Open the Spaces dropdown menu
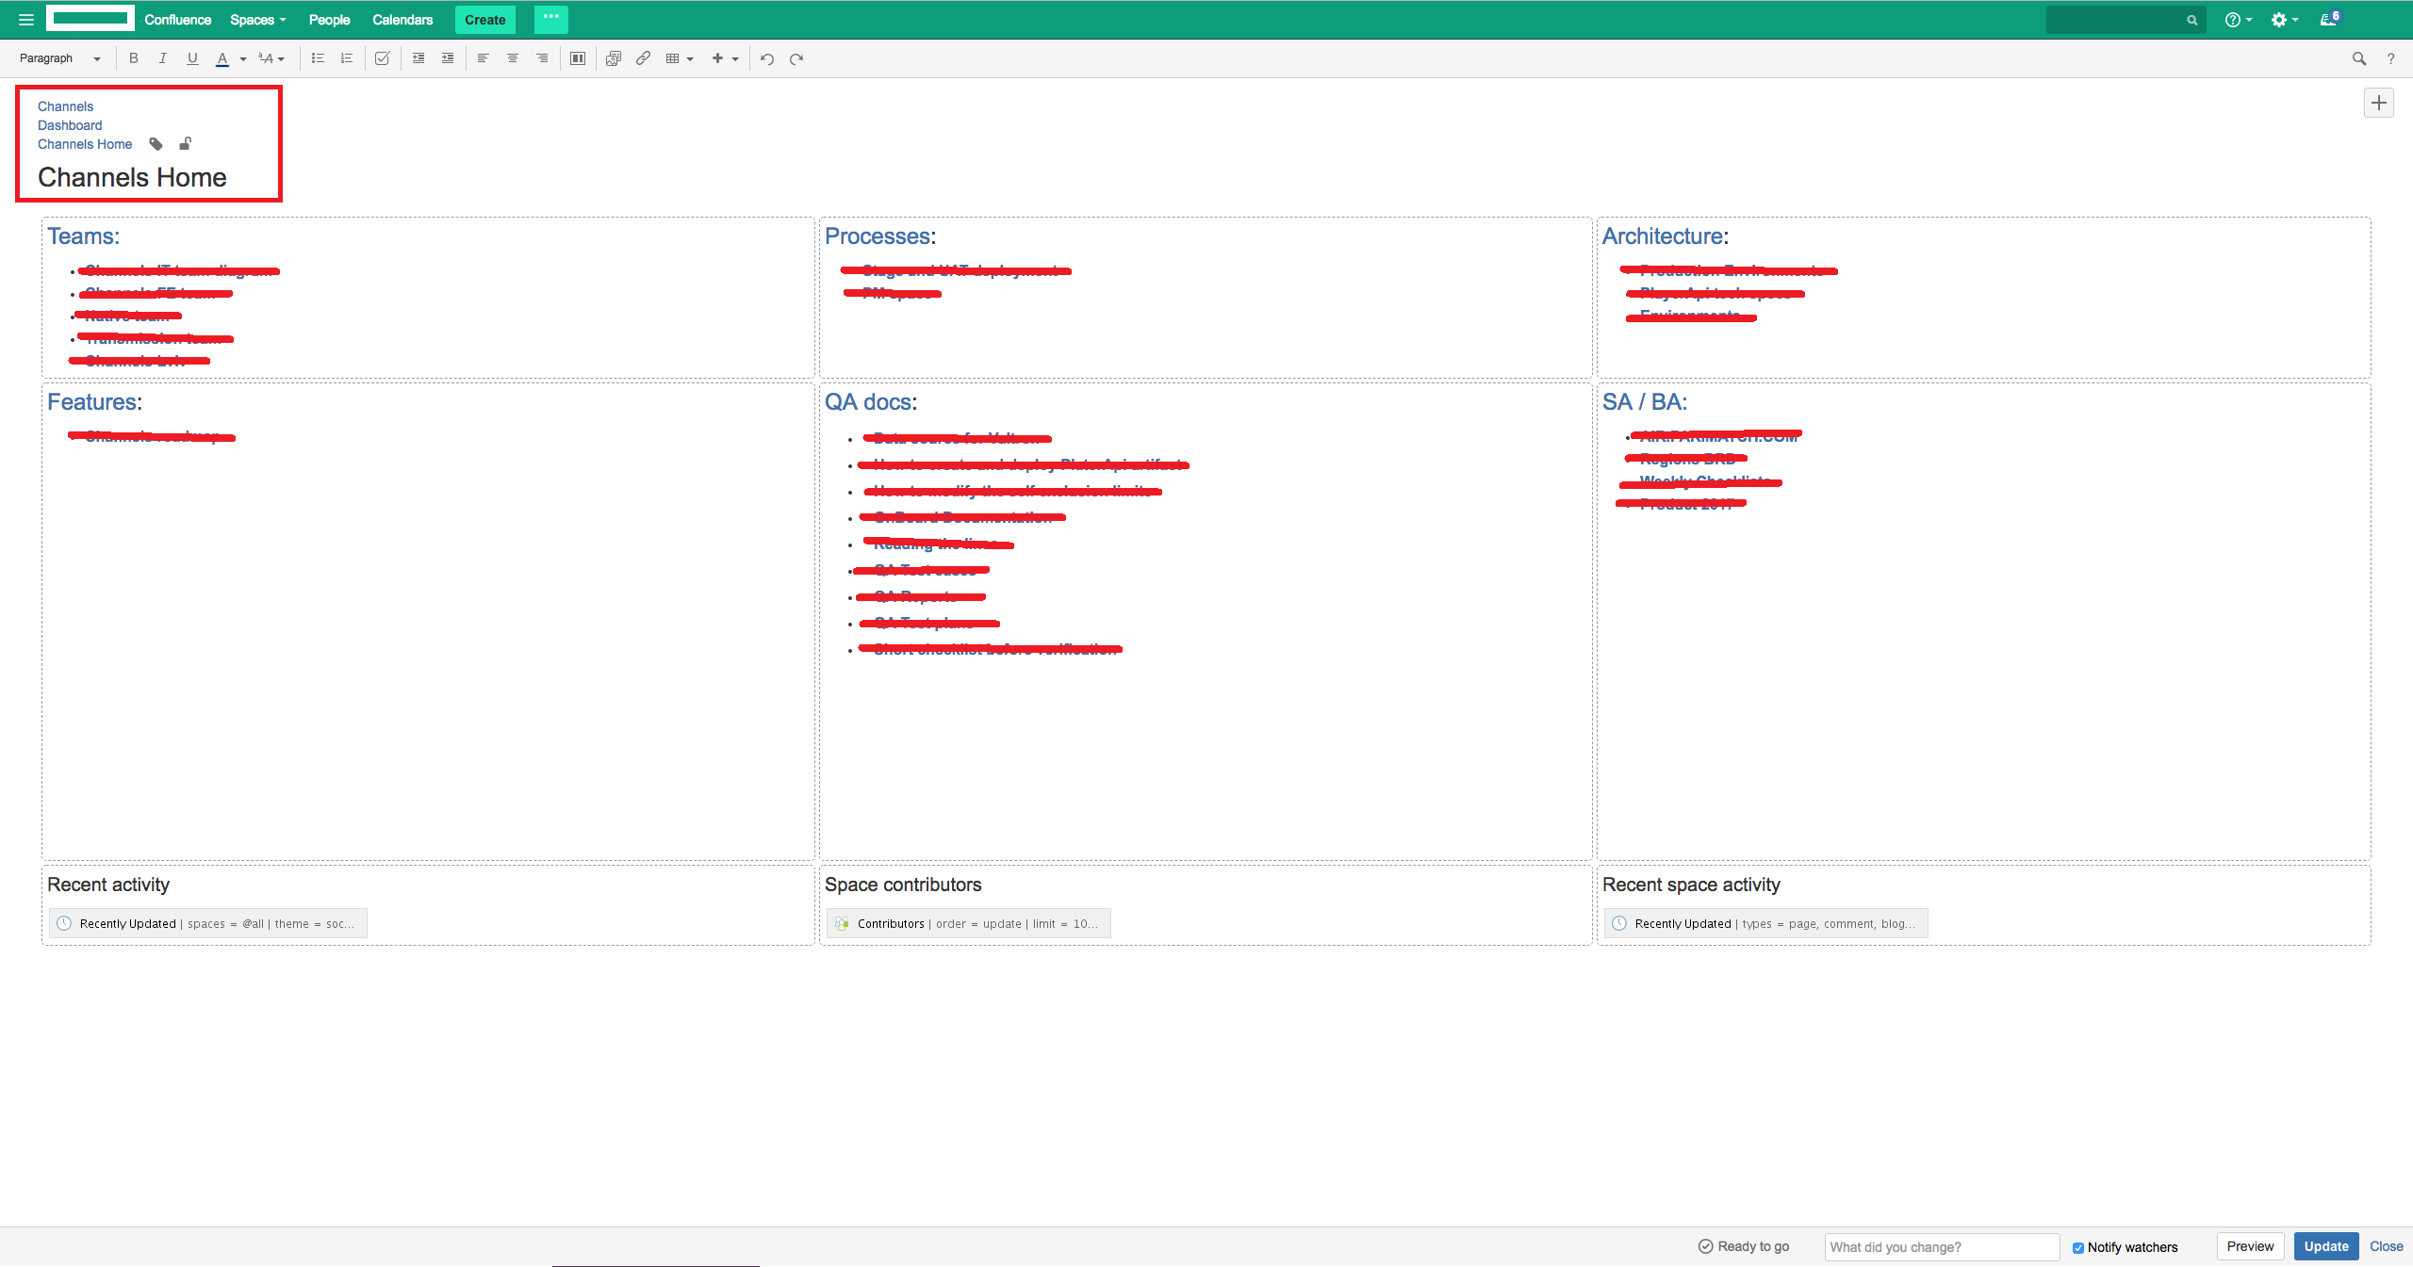 [257, 20]
